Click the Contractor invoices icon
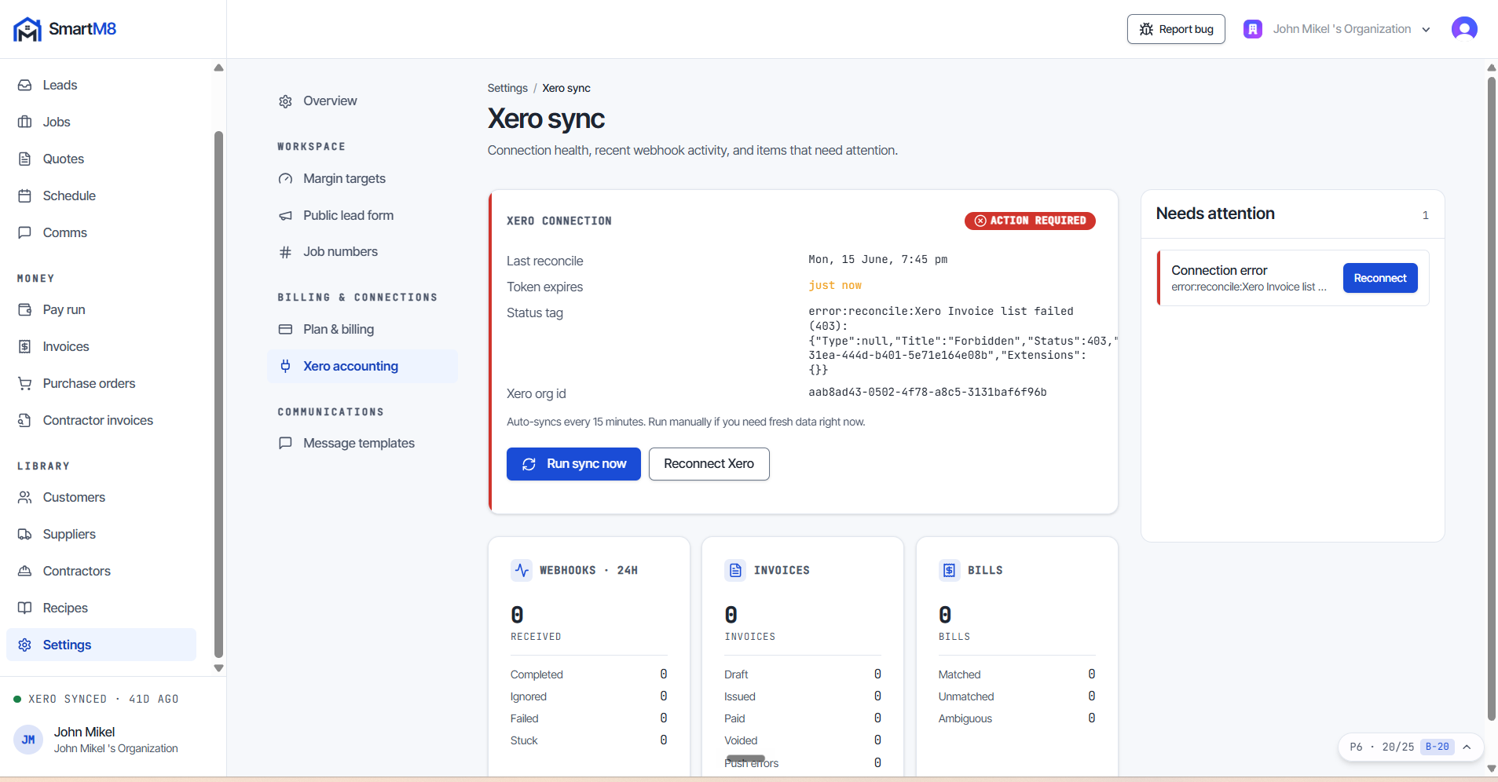Image resolution: width=1498 pixels, height=782 pixels. (x=25, y=420)
